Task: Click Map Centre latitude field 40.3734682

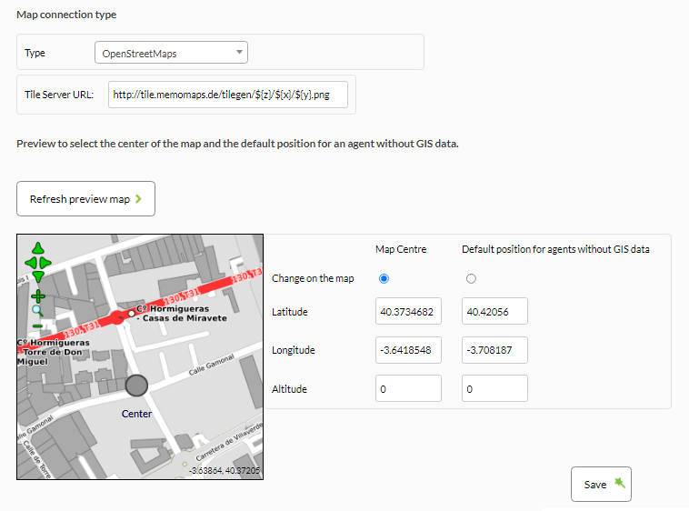Action: 408,312
